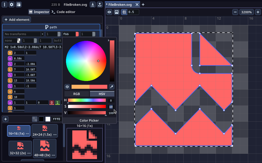Click the layout panel icon
The width and height of the screenshot is (262, 163).
(x=19, y=5)
